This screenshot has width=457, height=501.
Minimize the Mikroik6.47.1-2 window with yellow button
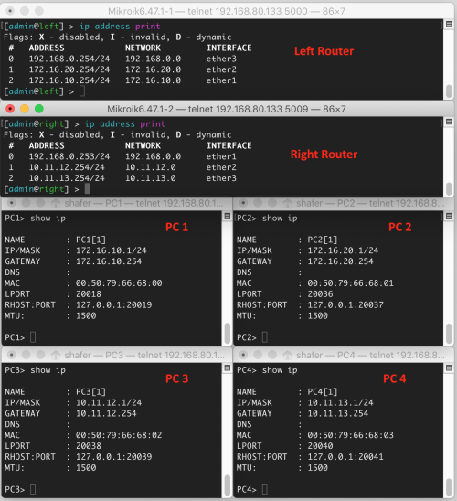coord(25,109)
